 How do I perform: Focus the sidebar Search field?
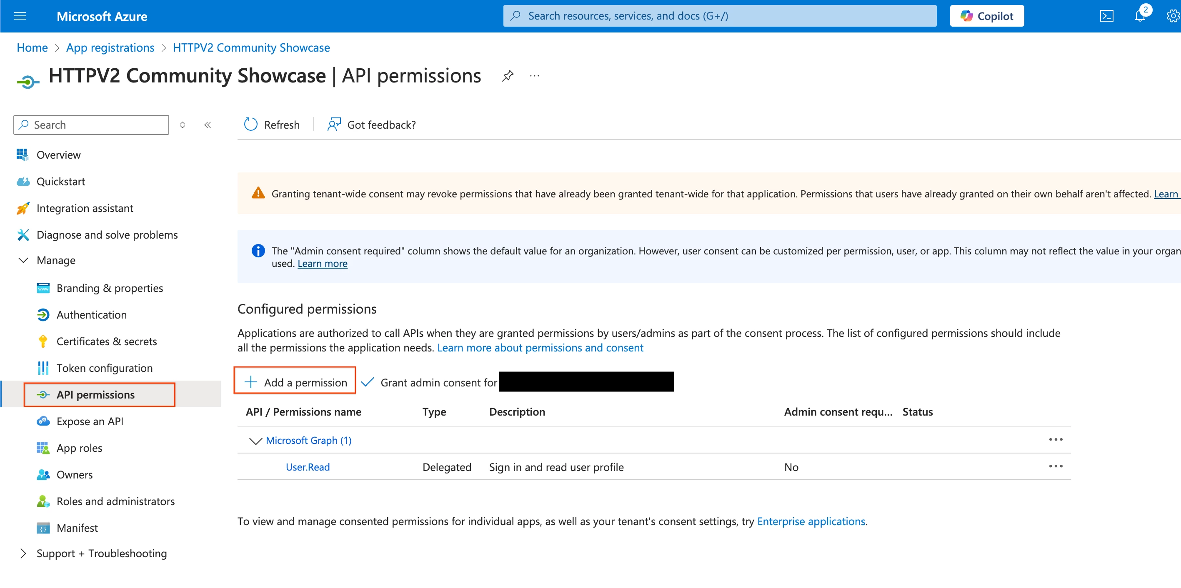click(91, 125)
